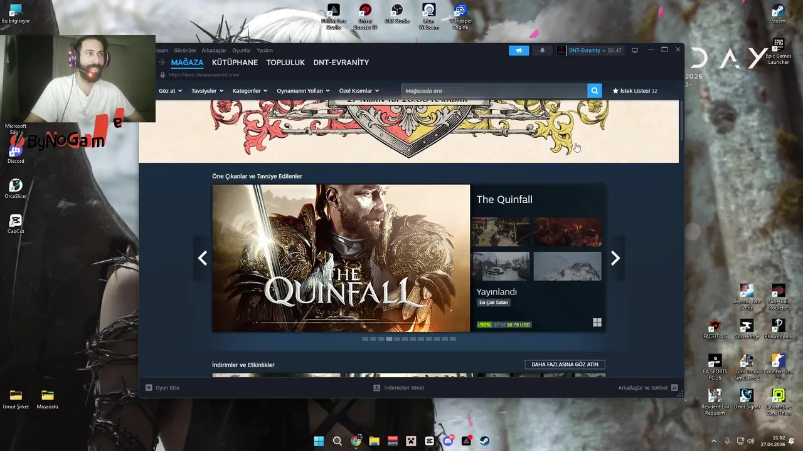
Task: Click the Oyun Ekle plus icon
Action: pos(149,388)
